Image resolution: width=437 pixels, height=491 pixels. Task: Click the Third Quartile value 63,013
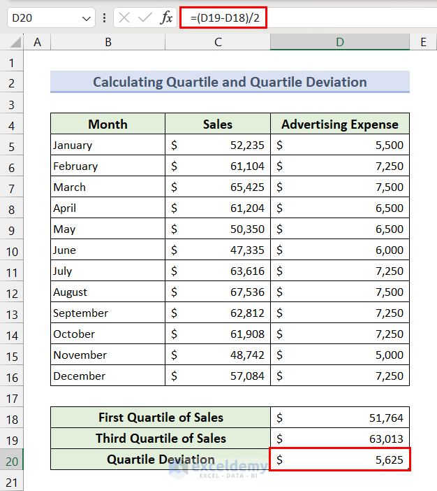tap(339, 439)
